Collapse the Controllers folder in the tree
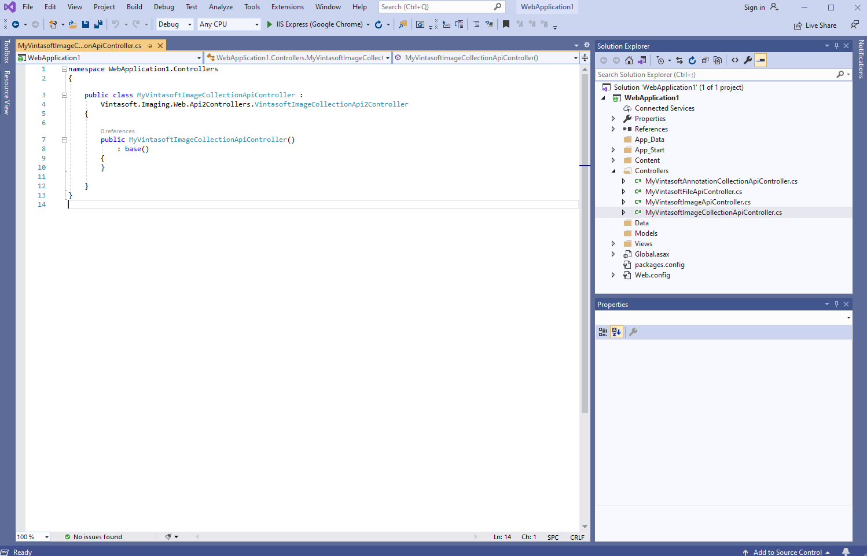This screenshot has height=556, width=867. tap(613, 171)
